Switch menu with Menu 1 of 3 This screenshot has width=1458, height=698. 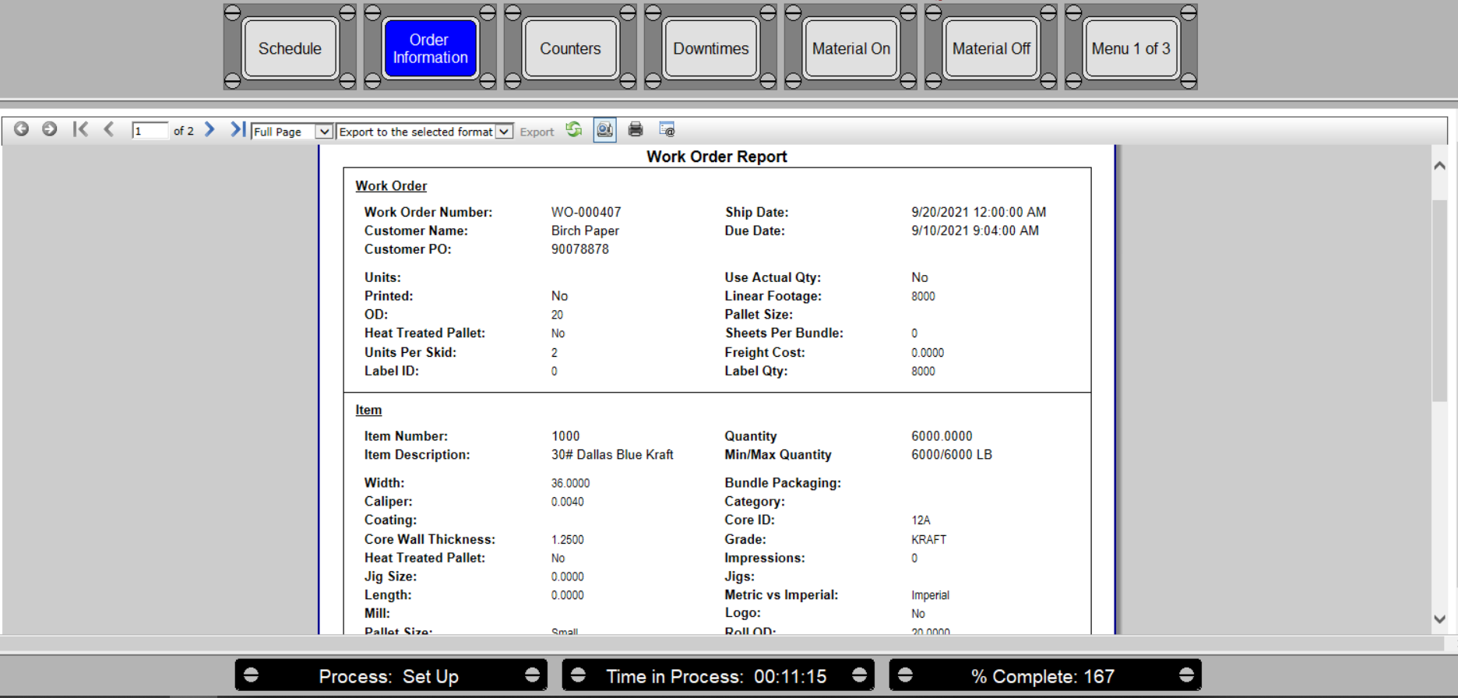point(1131,48)
